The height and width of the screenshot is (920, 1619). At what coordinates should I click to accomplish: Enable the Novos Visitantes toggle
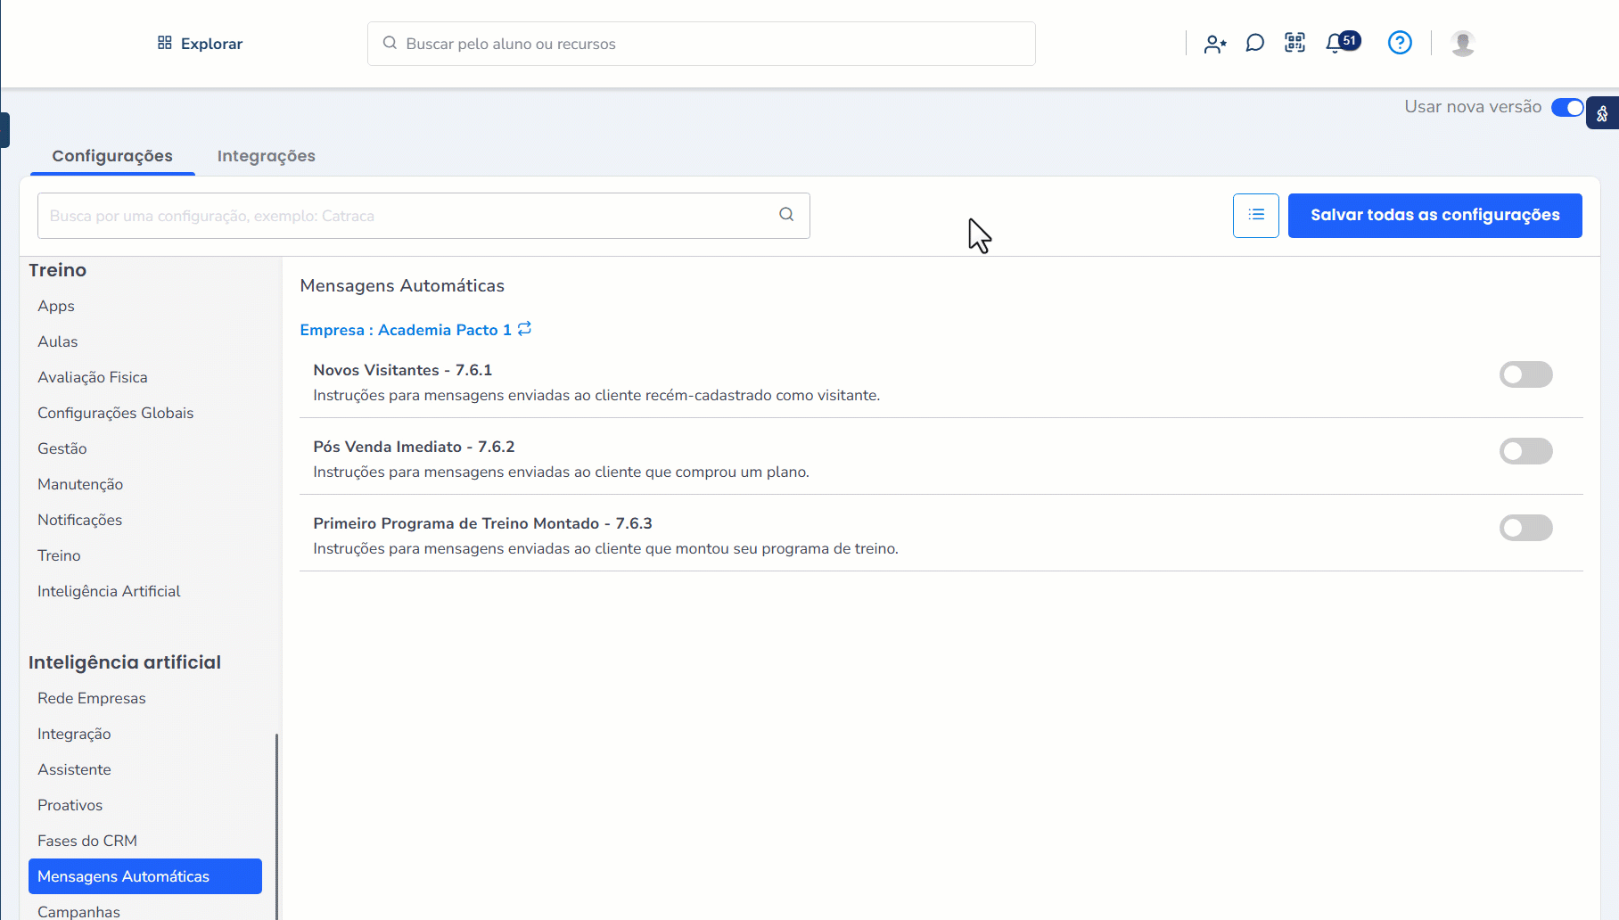coord(1525,374)
